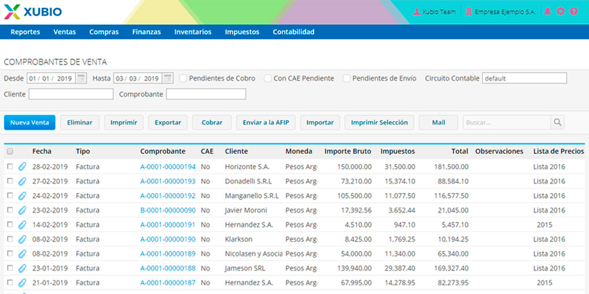The height and width of the screenshot is (294, 589).
Task: Enable Pendientes de Cobro filter
Action: coord(183,78)
